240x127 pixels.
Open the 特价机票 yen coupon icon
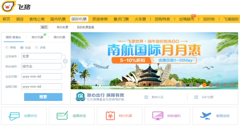pyautogui.click(x=110, y=116)
